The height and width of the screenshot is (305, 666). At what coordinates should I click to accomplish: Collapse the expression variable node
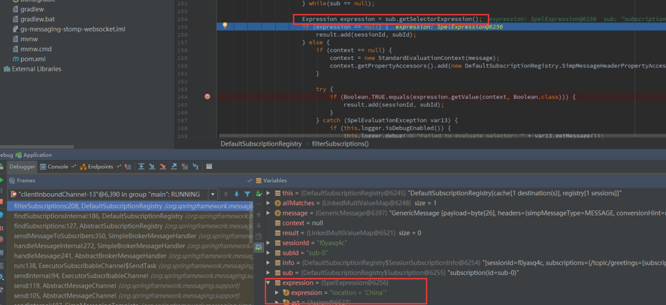tap(268, 283)
